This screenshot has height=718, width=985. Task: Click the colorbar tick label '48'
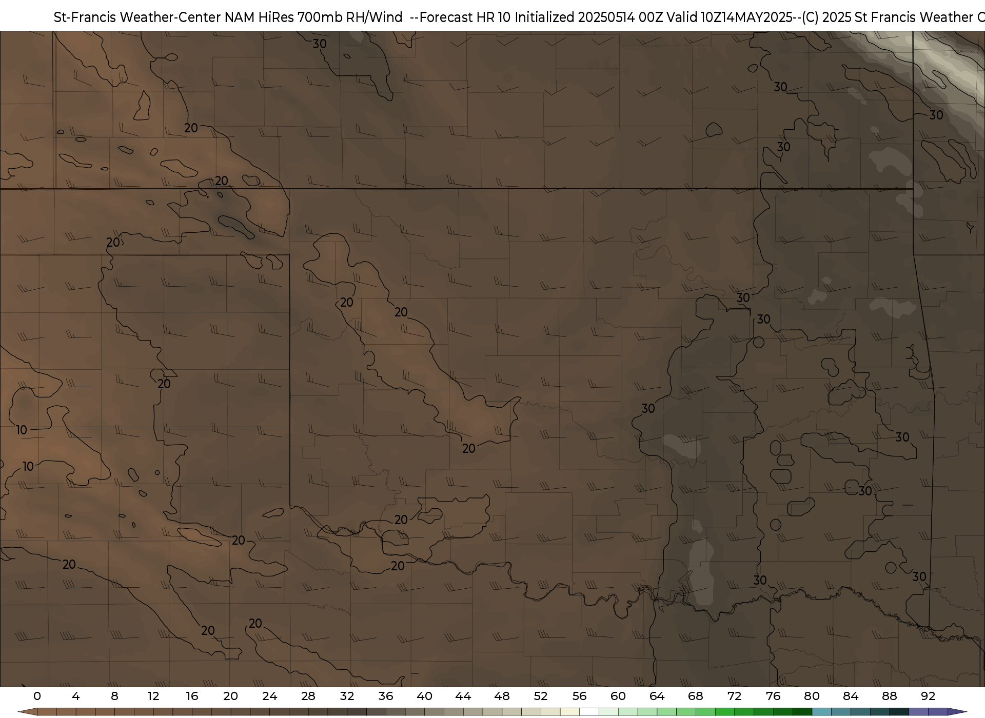pos(502,696)
